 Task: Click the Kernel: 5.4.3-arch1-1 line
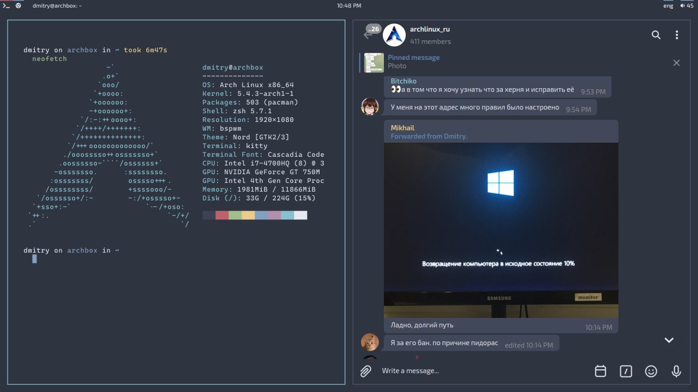[x=248, y=94]
